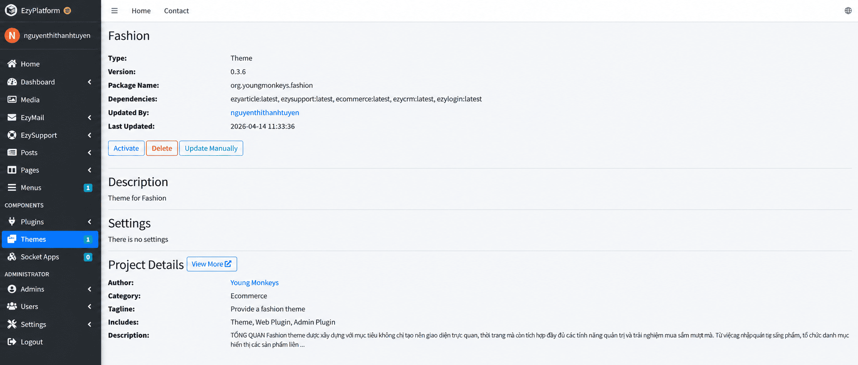Activate the Fashion theme

(126, 148)
